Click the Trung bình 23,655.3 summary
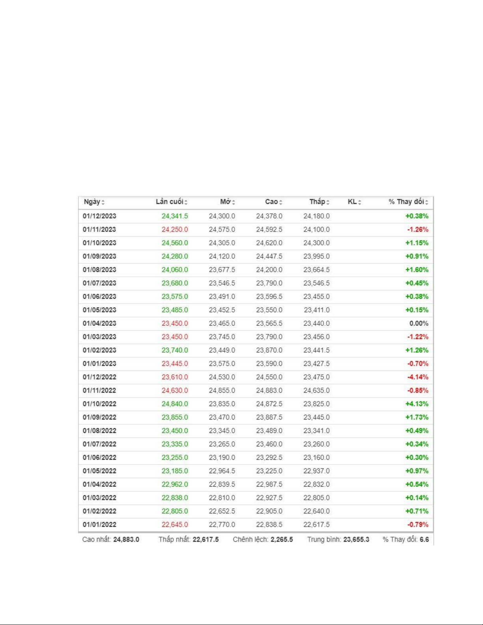The image size is (483, 625). pyautogui.click(x=338, y=539)
